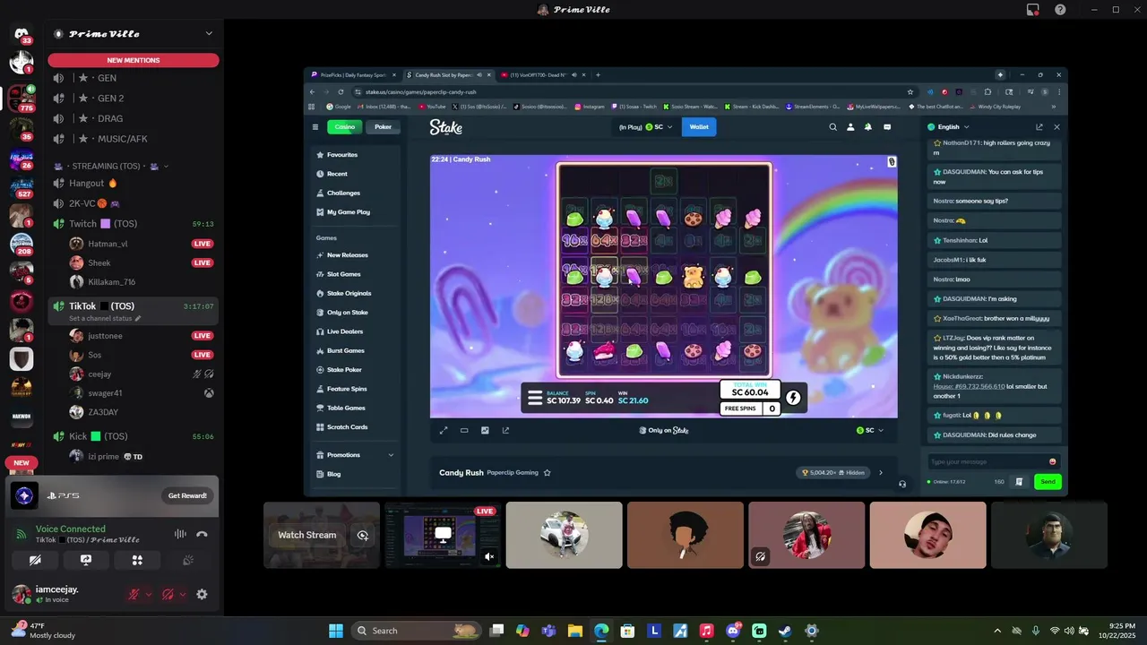Open new browser tab plus button

tap(598, 75)
